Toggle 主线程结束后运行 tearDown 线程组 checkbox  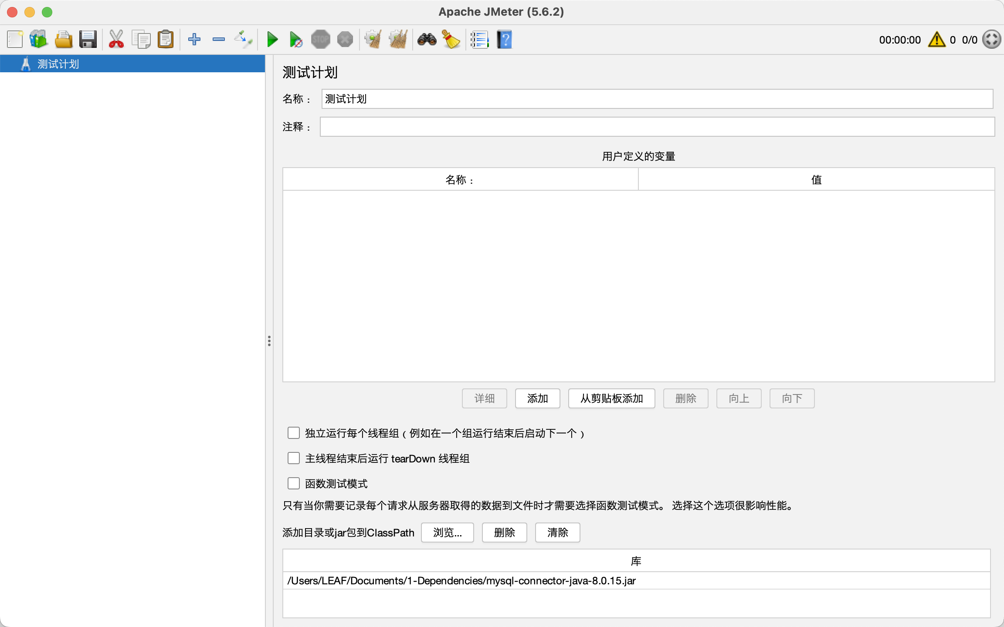294,458
